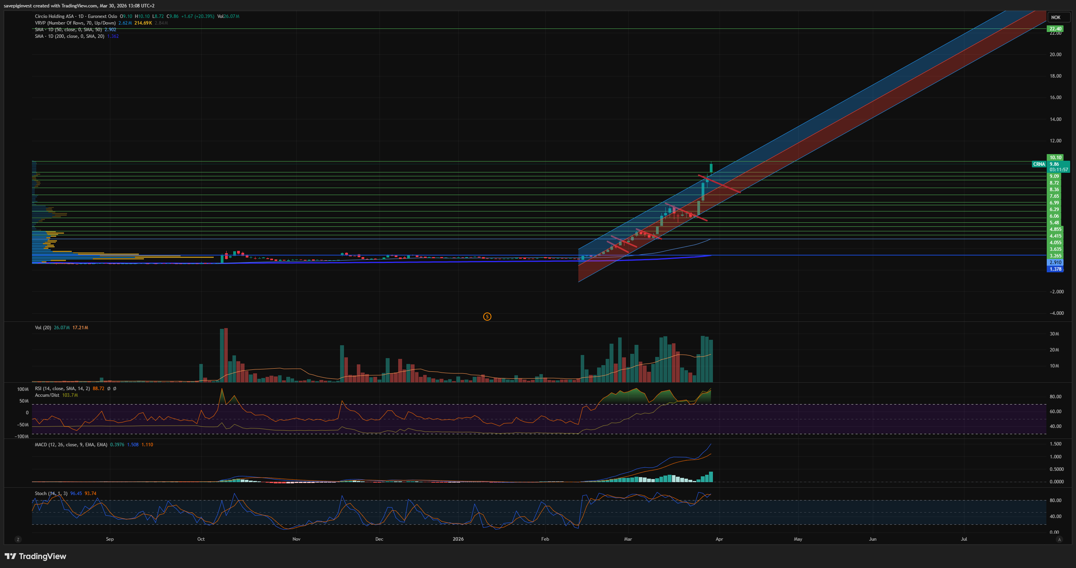Click the Z icon on time axis
1076x568 pixels.
[x=18, y=540]
